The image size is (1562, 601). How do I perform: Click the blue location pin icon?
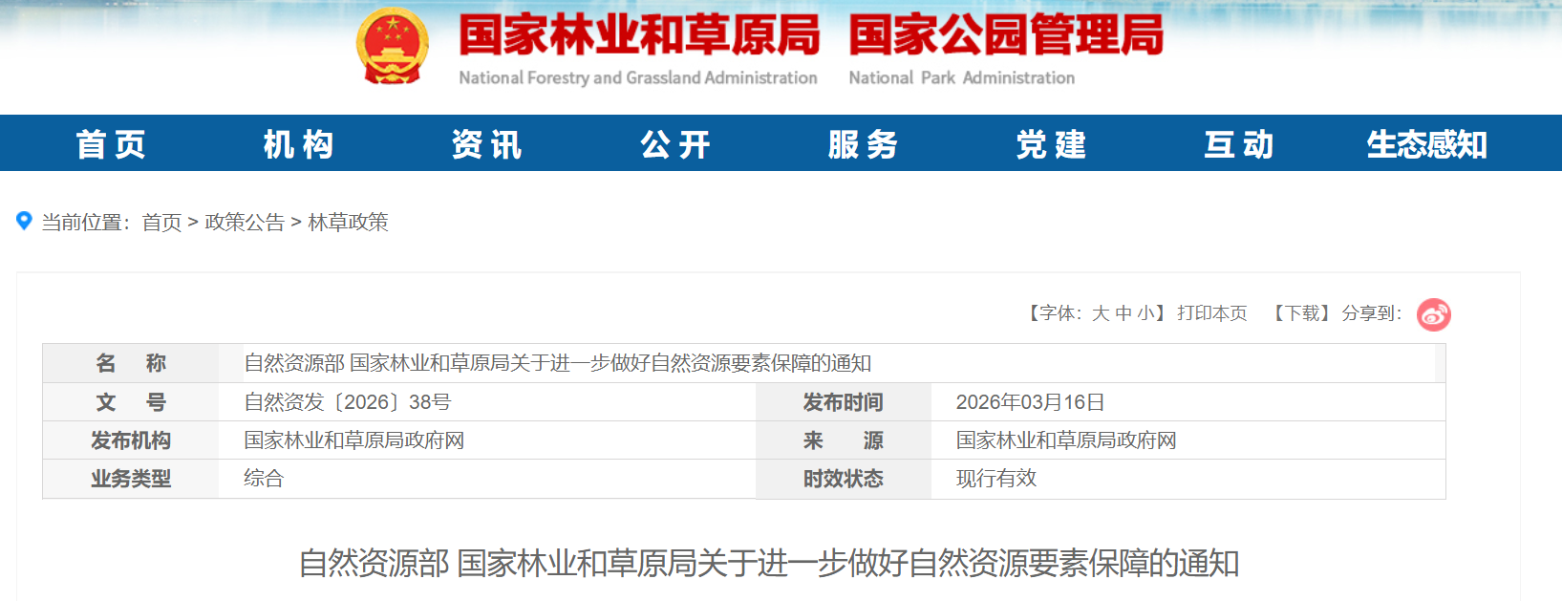[x=25, y=222]
